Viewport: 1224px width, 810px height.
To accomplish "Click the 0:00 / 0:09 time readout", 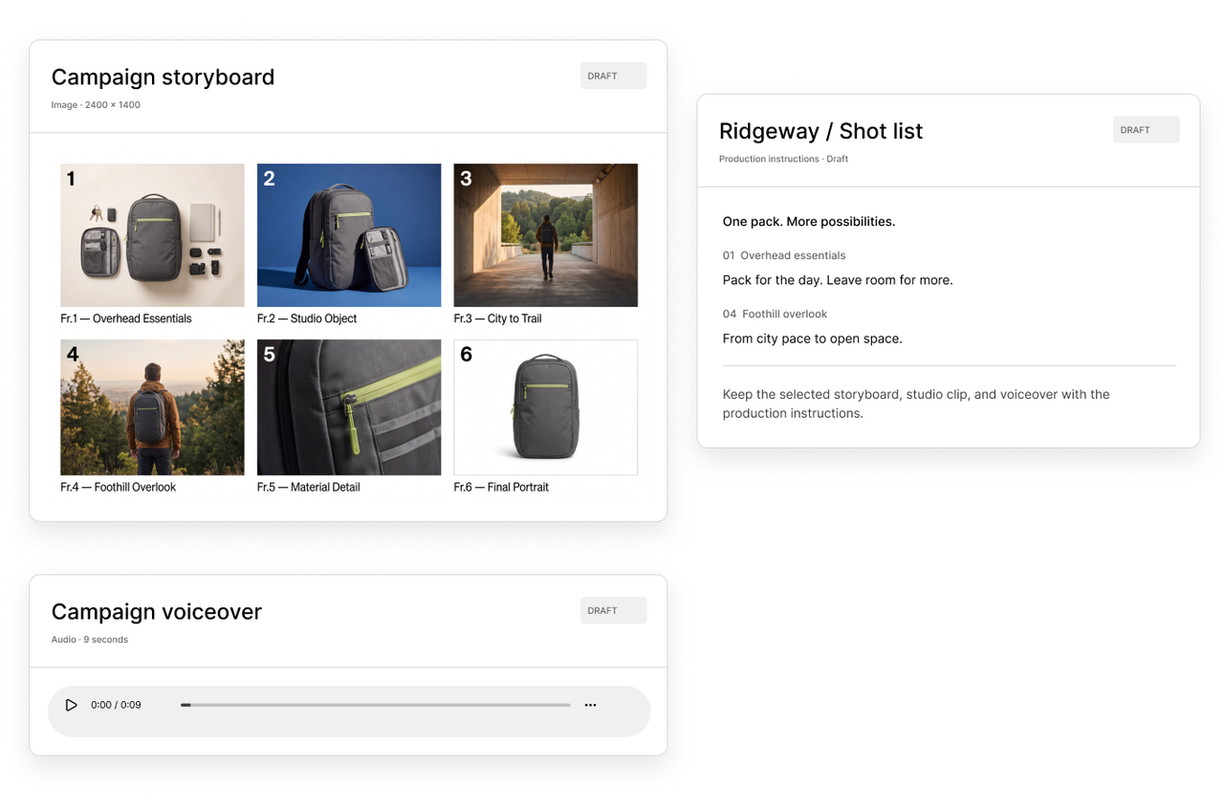I will click(x=116, y=705).
